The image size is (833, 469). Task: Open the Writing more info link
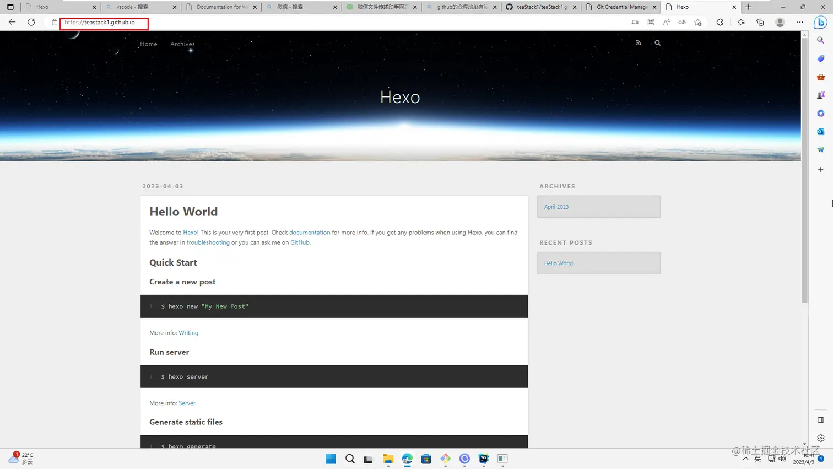[188, 333]
